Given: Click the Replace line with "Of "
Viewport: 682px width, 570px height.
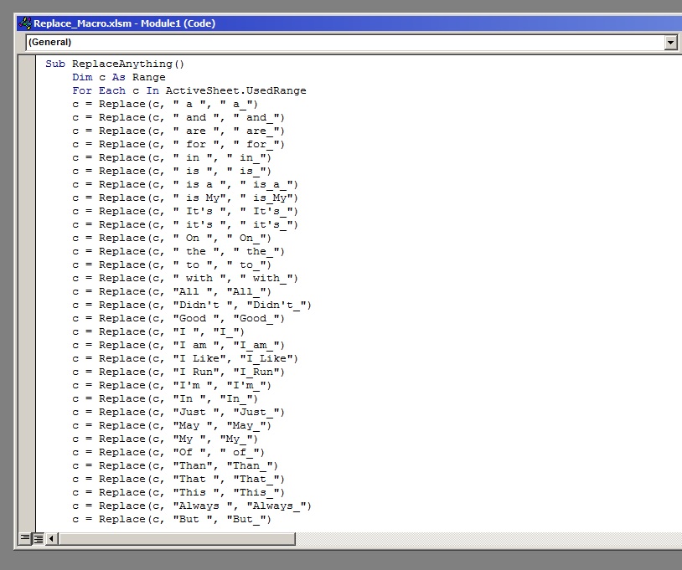Looking at the screenshot, I should (x=168, y=453).
